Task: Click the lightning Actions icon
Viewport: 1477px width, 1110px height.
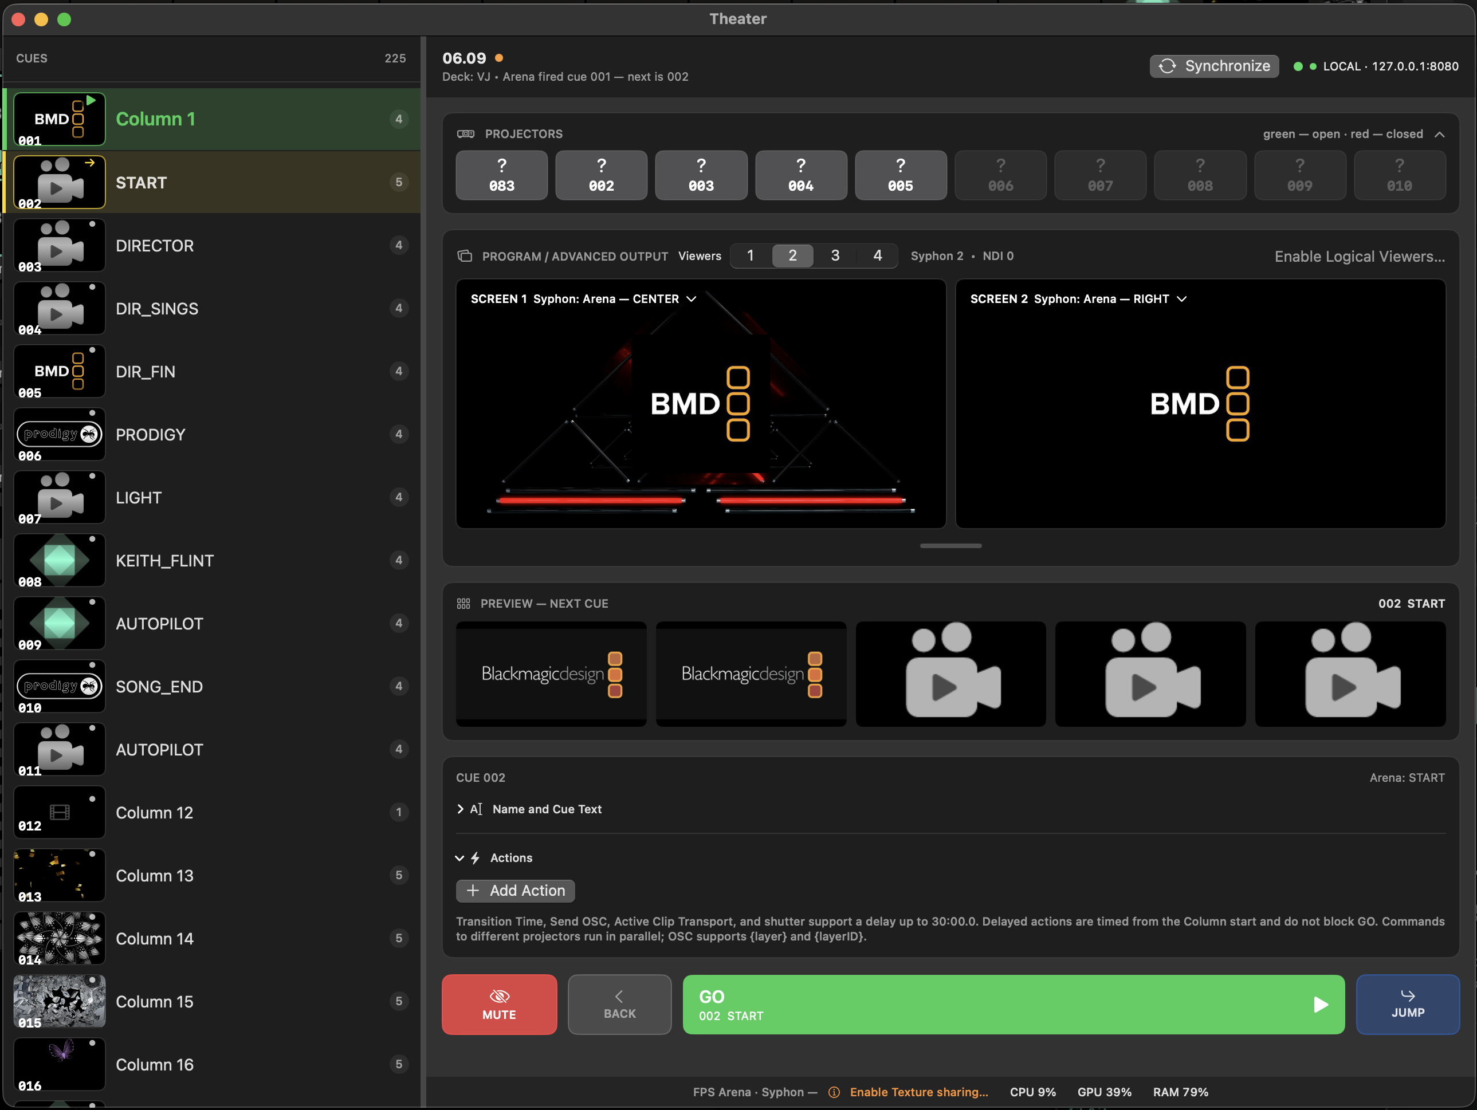Action: 476,857
